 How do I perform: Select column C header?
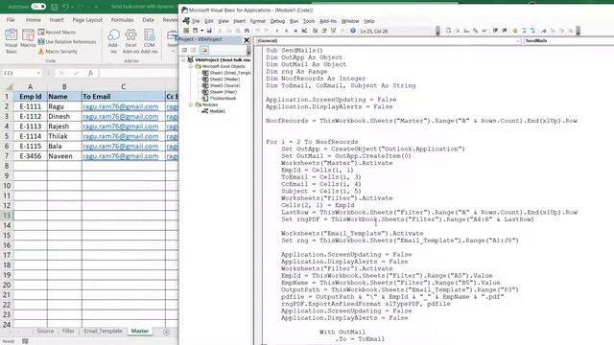[x=124, y=87]
